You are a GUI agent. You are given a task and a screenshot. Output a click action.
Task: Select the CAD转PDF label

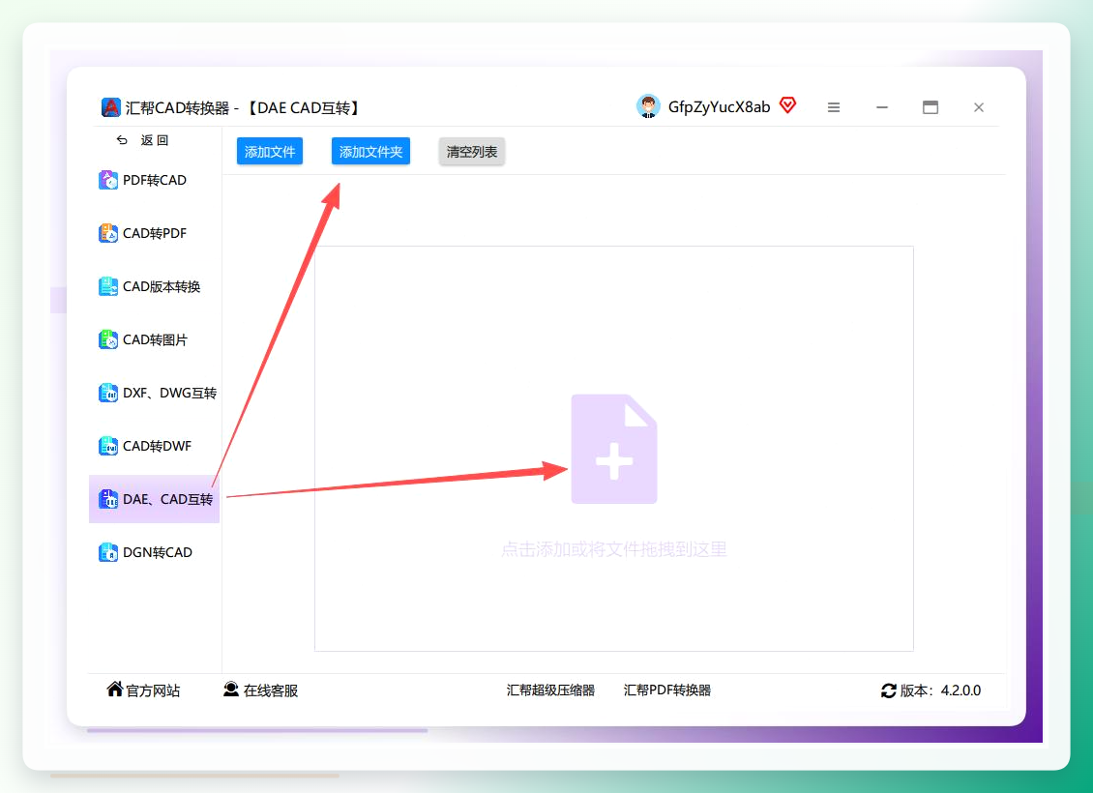coord(155,233)
